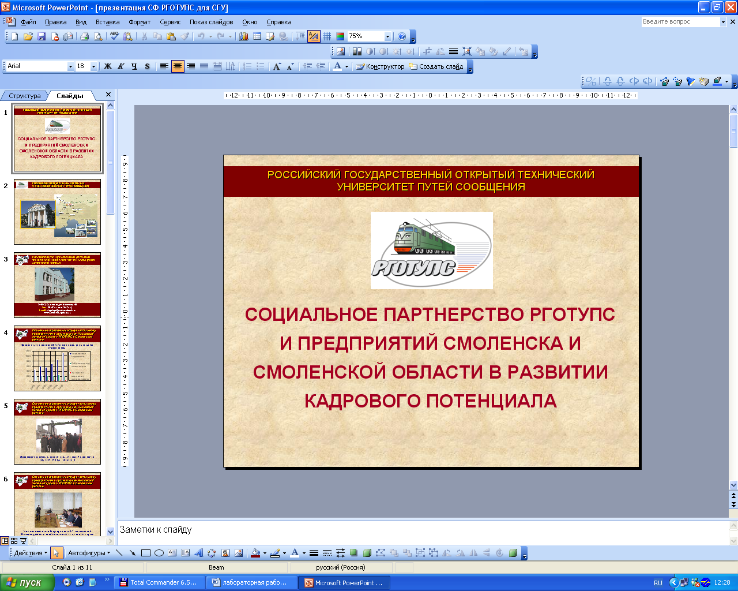This screenshot has width=738, height=591.
Task: Select the Crop tool in picture toolbar
Action: [427, 51]
